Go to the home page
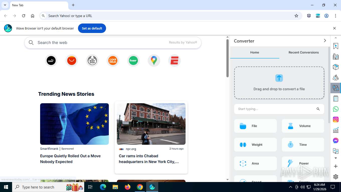Image resolution: width=341 pixels, height=192 pixels. [x=33, y=16]
